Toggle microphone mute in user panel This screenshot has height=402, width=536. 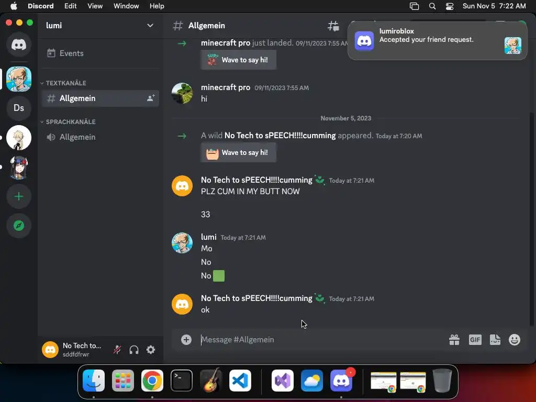point(117,350)
